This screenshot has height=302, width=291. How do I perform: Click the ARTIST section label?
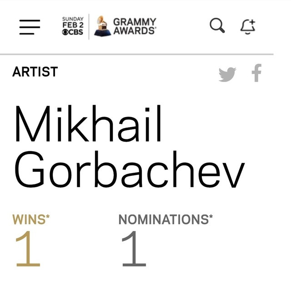pos(35,72)
